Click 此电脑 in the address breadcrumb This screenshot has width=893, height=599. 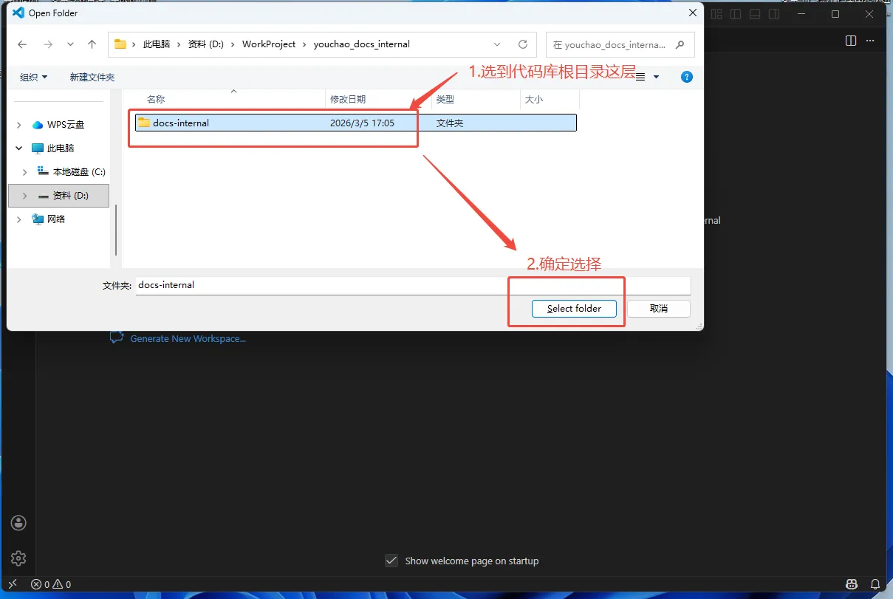point(157,44)
